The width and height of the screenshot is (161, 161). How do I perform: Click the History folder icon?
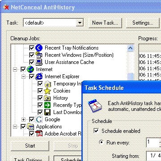click(x=47, y=98)
